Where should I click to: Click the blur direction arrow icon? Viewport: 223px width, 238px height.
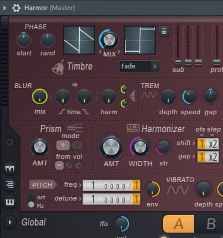(x=75, y=85)
